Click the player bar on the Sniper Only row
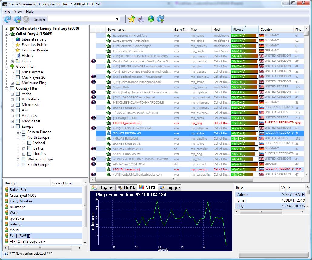The image size is (312, 260). (x=245, y=87)
